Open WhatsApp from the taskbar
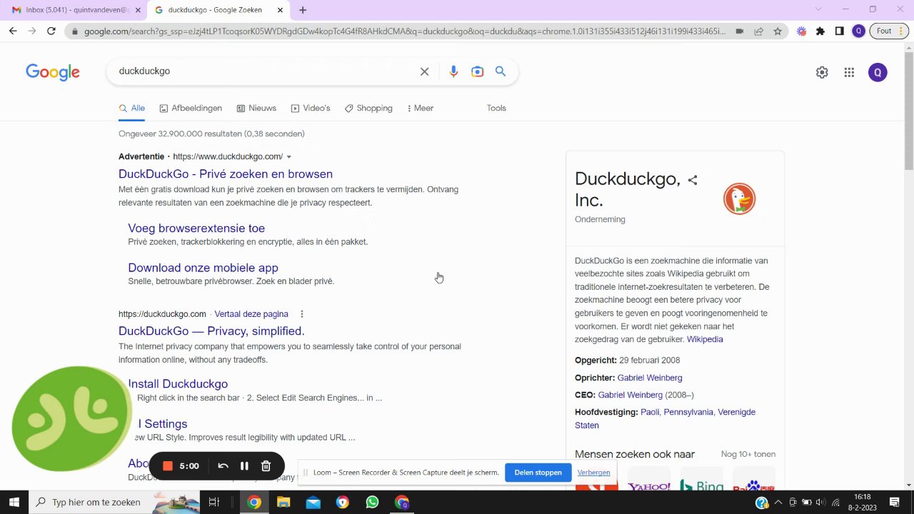Viewport: 914px width, 514px height. click(372, 502)
